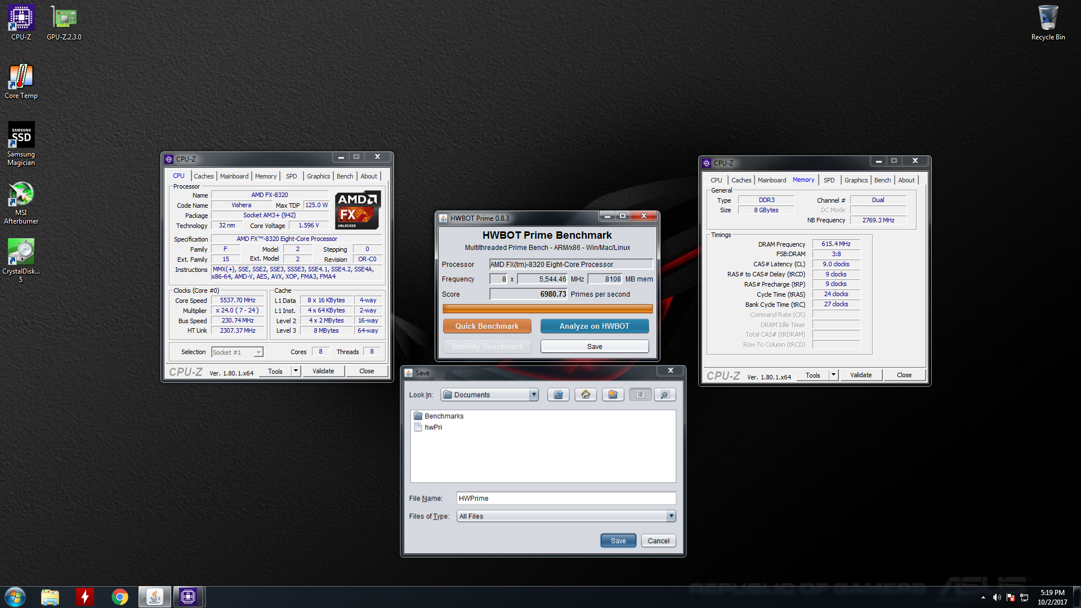1081x608 pixels.
Task: Open the GPU-Z.2.3.0 desktop shortcut
Action: [x=64, y=23]
